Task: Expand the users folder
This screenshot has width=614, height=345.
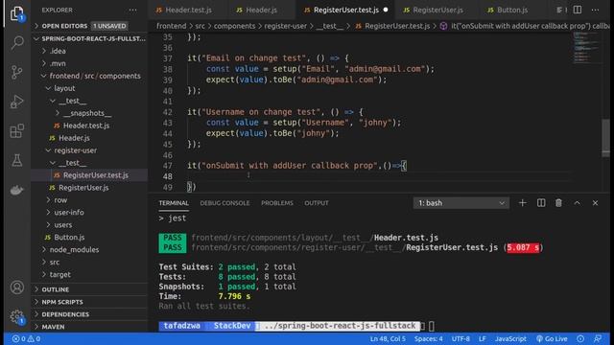Action: tap(89, 225)
